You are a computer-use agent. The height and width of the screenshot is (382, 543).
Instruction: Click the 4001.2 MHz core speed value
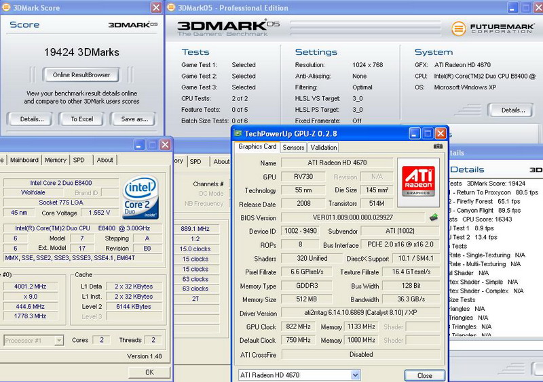(x=30, y=286)
